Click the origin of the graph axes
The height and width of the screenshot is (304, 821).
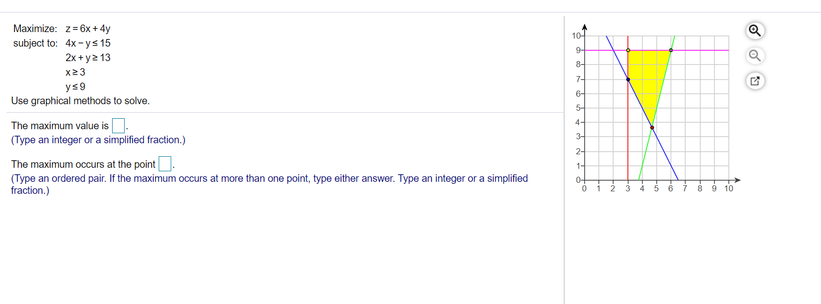pyautogui.click(x=584, y=180)
